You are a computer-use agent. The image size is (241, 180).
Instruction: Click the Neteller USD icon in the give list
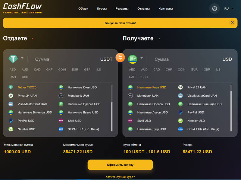click(11, 129)
